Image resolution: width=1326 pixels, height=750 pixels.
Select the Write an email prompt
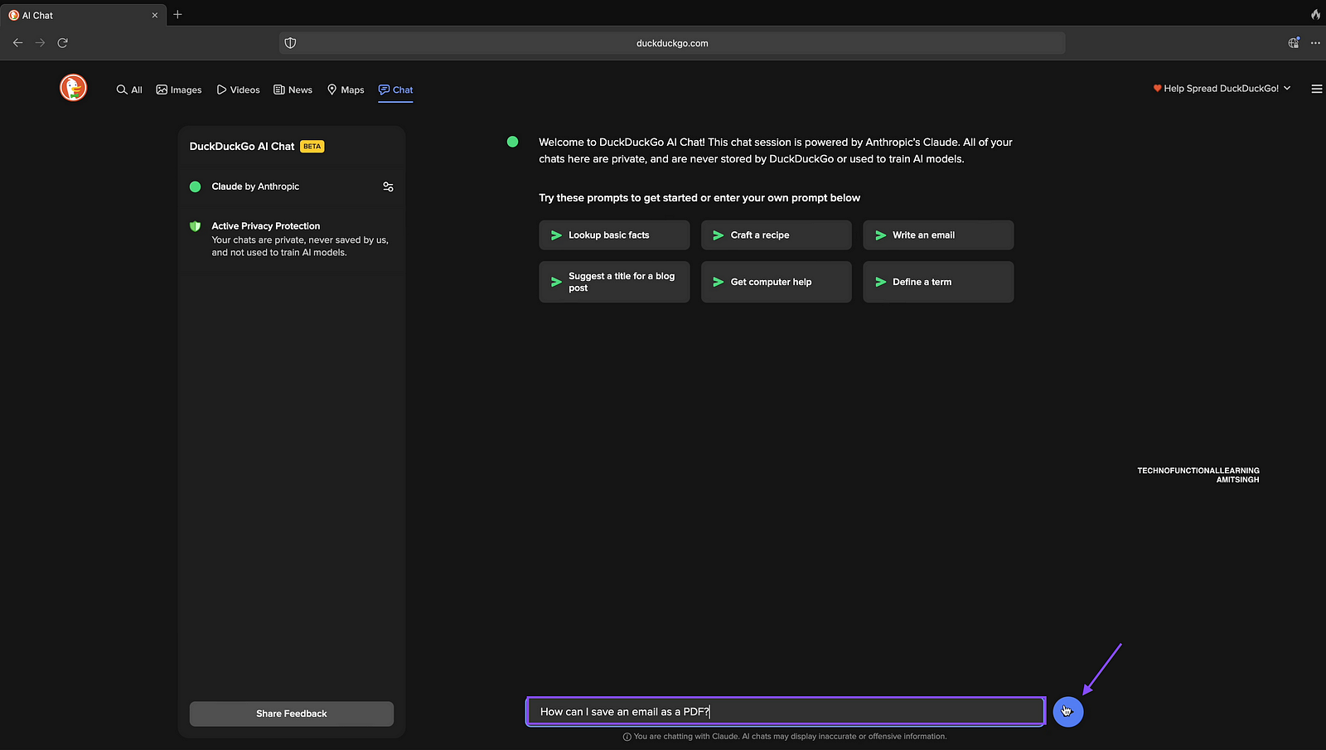(x=937, y=235)
